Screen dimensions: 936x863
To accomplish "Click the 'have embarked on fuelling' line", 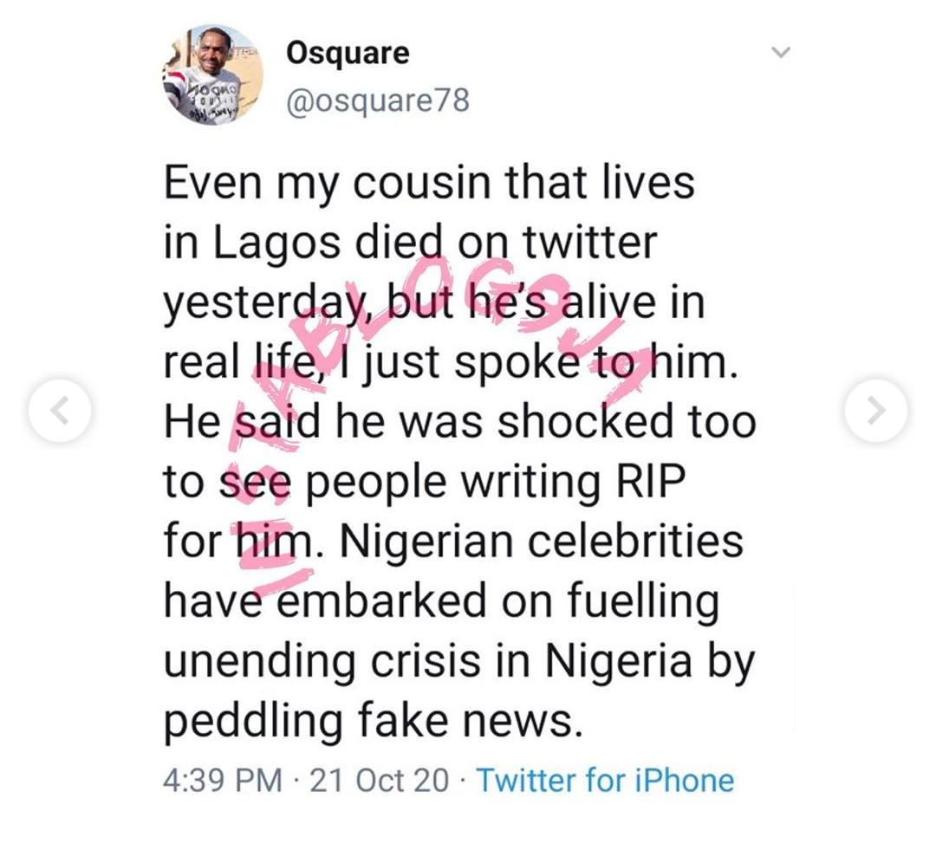I will 441,601.
